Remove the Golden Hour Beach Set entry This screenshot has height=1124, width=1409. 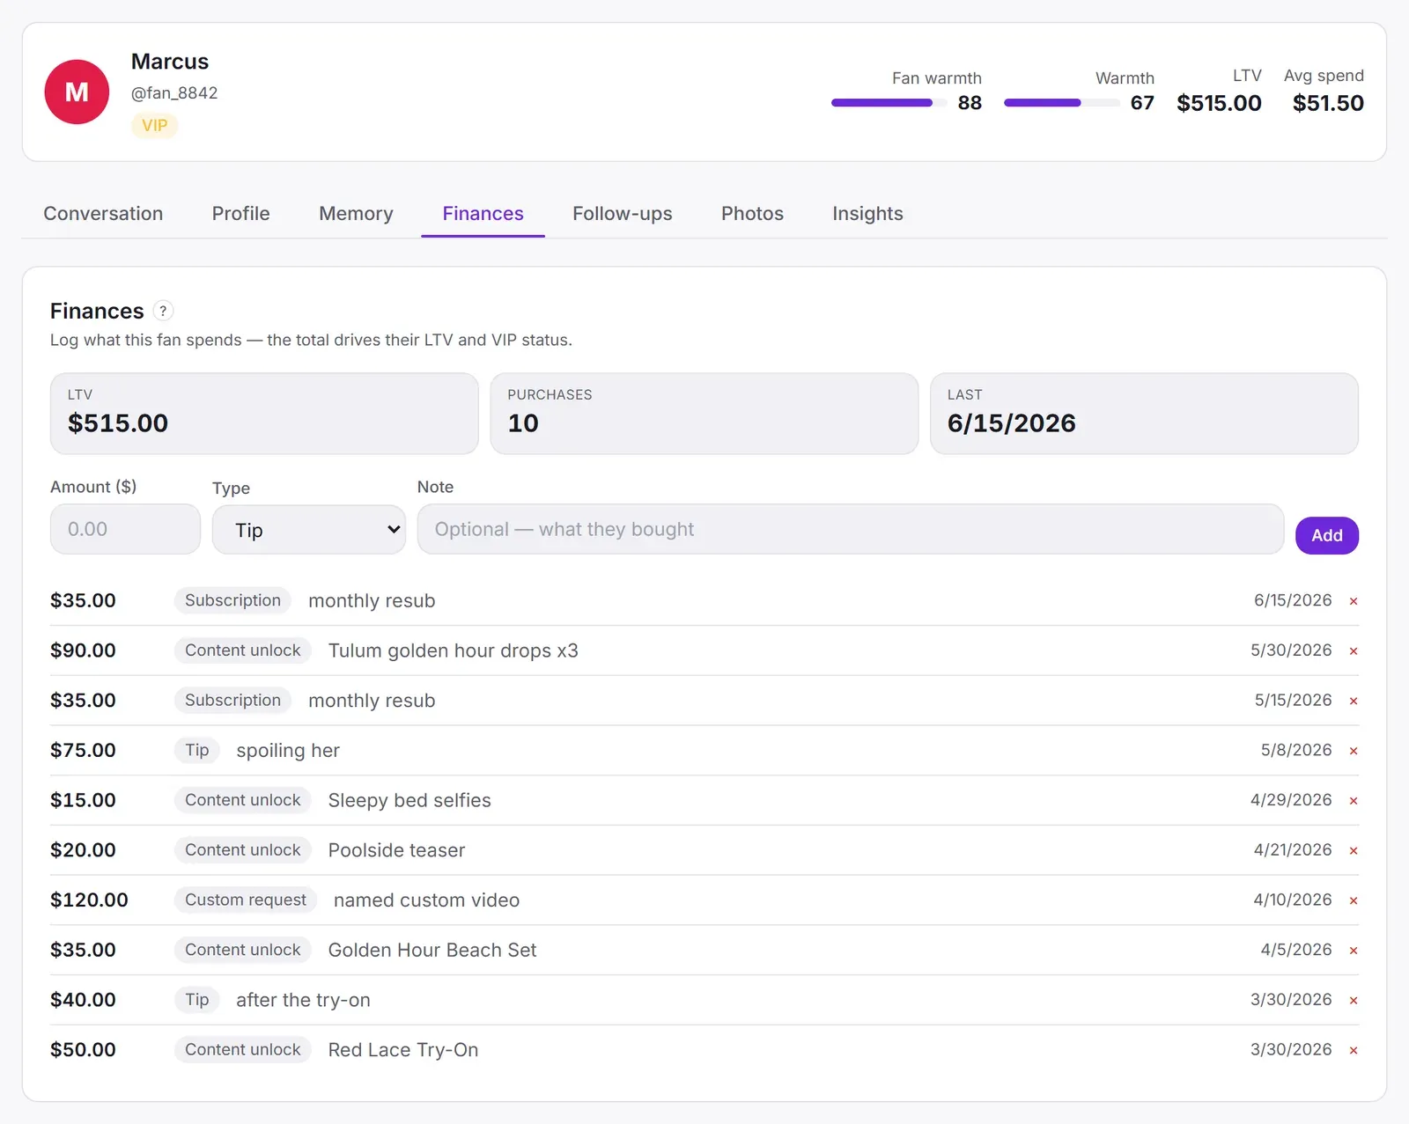1354,951
